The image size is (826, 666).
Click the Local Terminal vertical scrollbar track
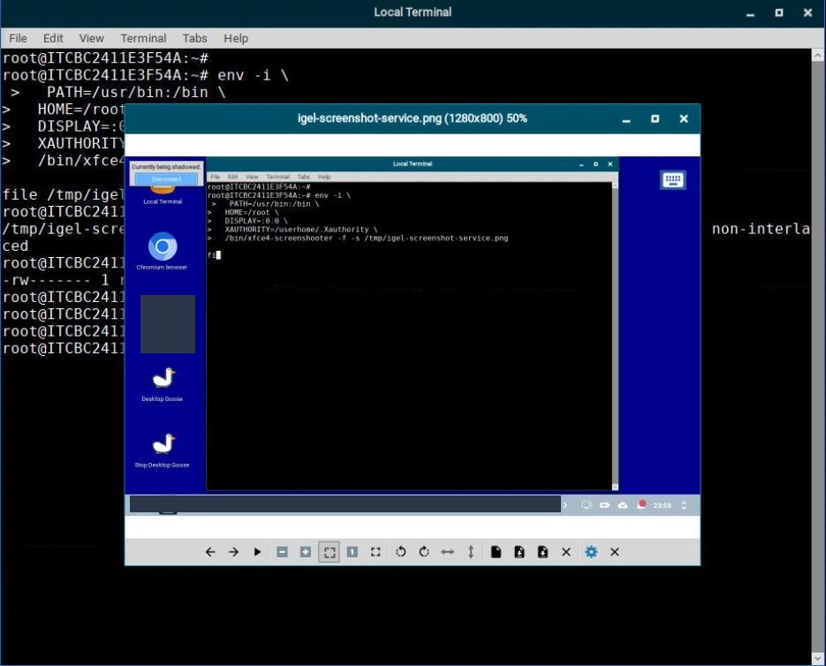(x=817, y=356)
